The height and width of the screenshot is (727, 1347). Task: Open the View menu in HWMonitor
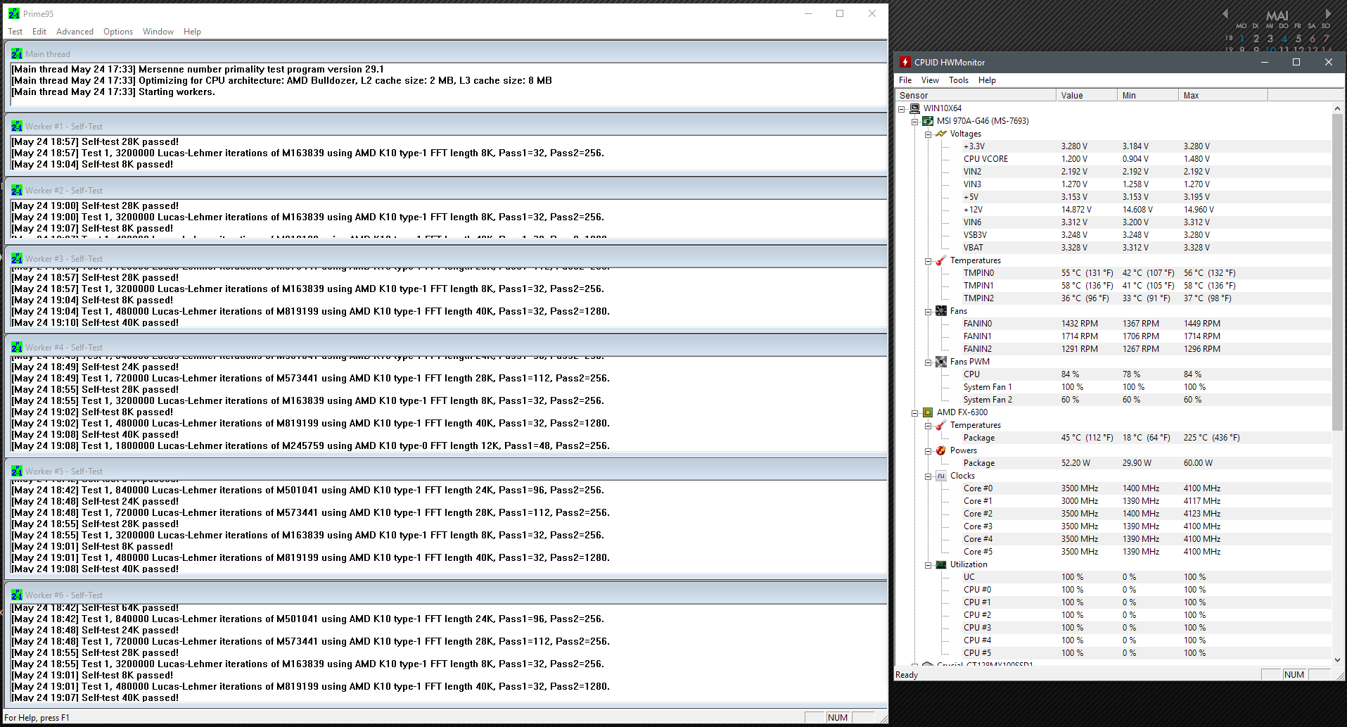click(930, 80)
